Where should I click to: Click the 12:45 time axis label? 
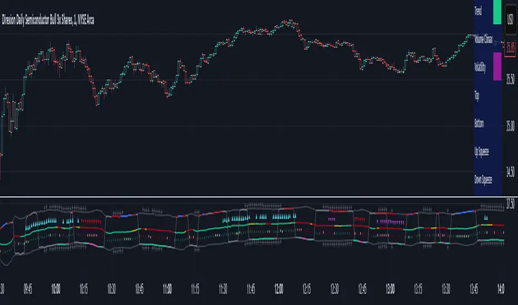pyautogui.click(x=362, y=289)
